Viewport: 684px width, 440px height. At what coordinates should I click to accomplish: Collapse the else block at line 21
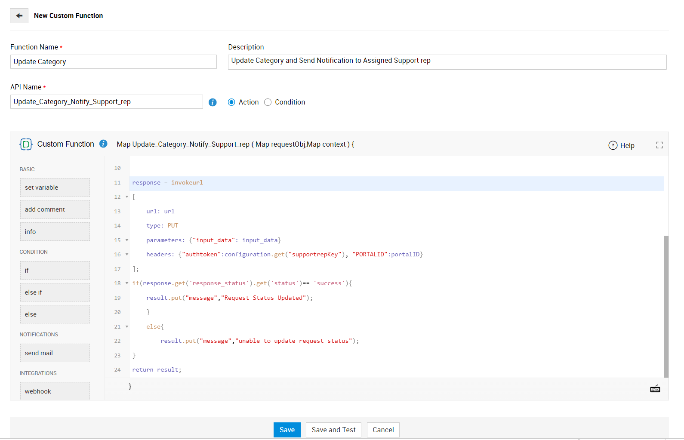pos(127,327)
